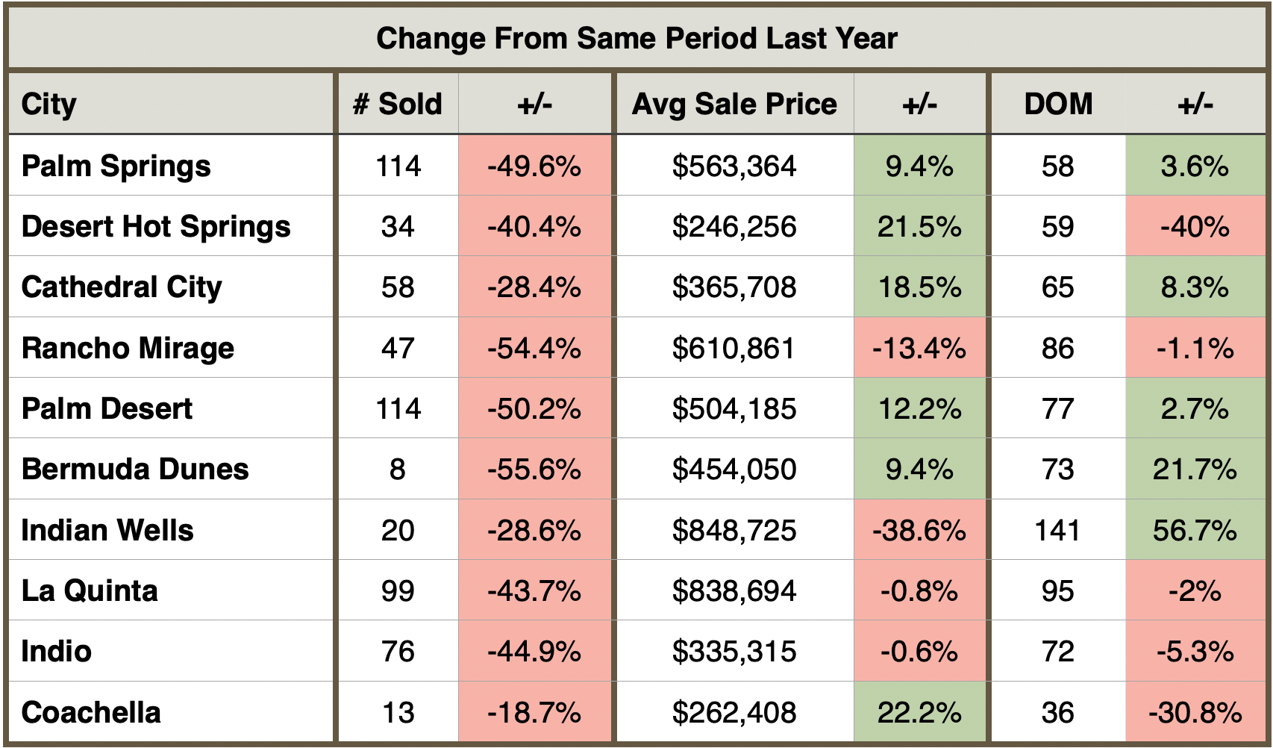1273x748 pixels.
Task: Select the red -38.6% price change cell
Action: 919,531
